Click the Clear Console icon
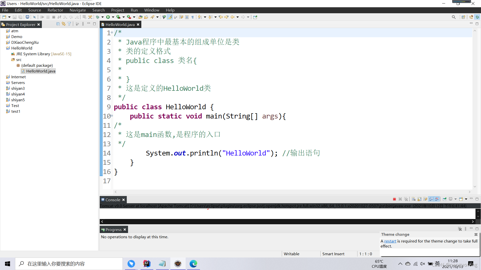The height and width of the screenshot is (270, 481). (414, 199)
